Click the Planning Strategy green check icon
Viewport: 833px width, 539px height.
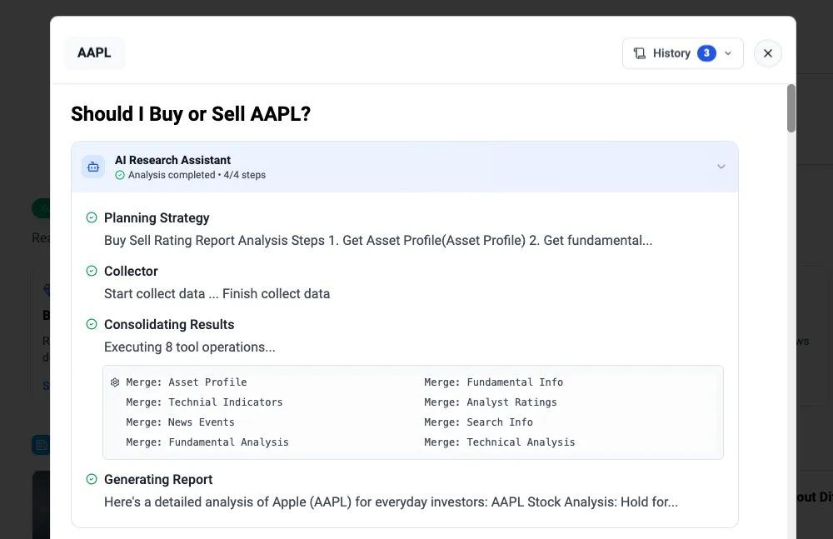pyautogui.click(x=92, y=218)
